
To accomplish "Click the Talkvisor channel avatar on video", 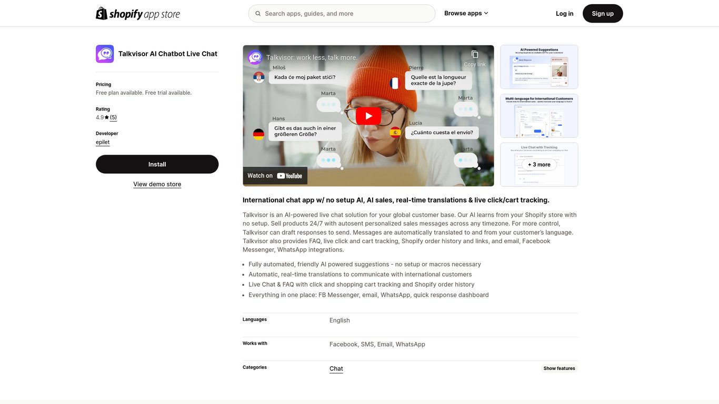I will coord(255,57).
